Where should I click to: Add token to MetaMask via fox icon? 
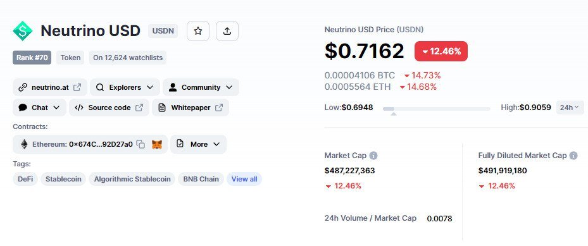[x=157, y=144]
